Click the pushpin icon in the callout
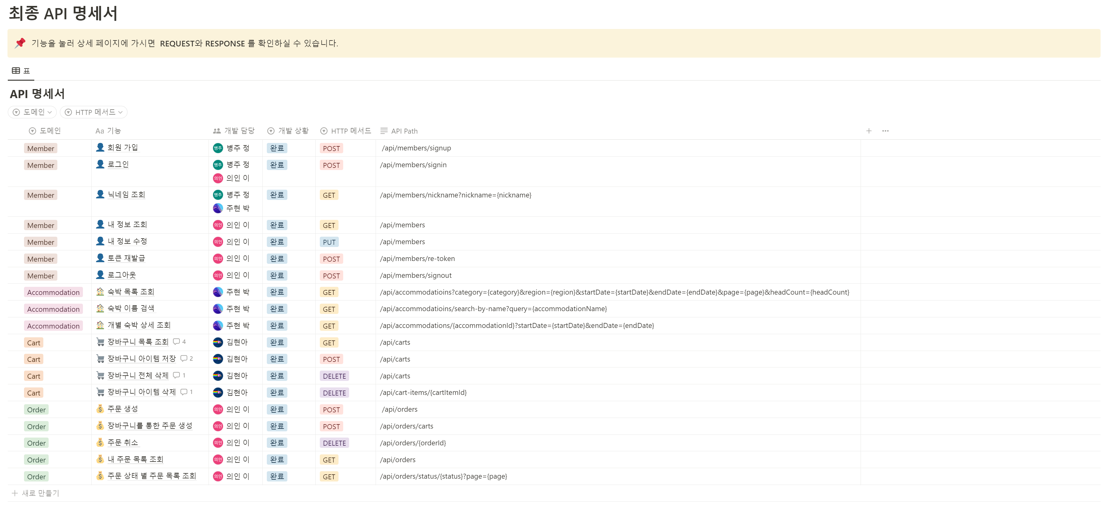 tap(20, 43)
